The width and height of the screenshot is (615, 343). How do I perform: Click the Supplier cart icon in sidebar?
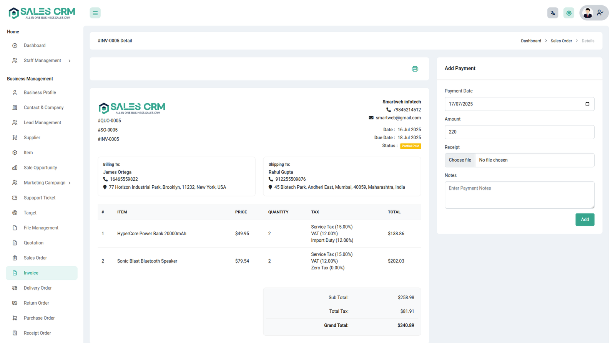[x=15, y=138]
